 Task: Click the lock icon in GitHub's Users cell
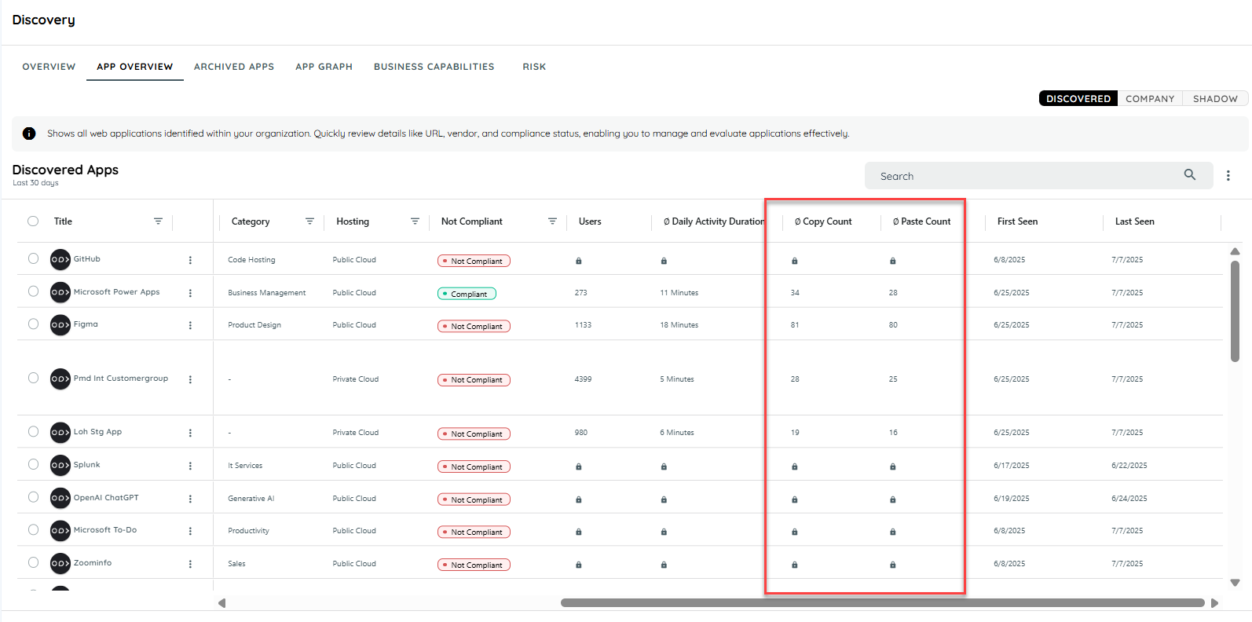click(x=579, y=261)
